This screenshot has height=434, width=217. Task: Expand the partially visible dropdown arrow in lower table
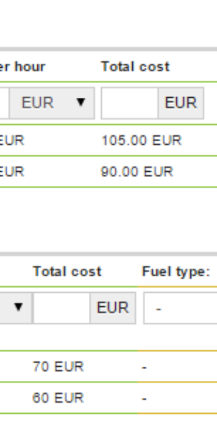point(18,307)
